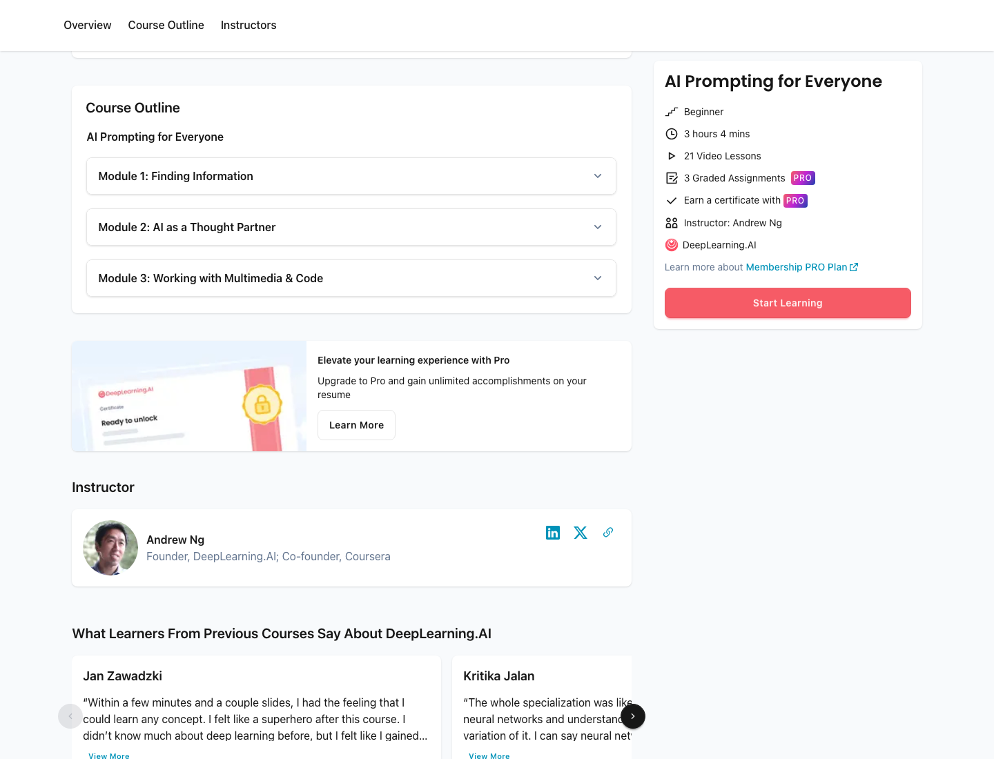This screenshot has width=994, height=759.
Task: Click Andrew Ng's website link icon
Action: pyautogui.click(x=608, y=532)
